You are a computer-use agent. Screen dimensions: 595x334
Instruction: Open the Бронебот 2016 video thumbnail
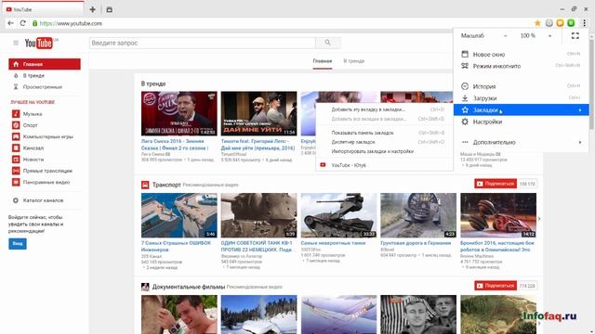pos(498,215)
